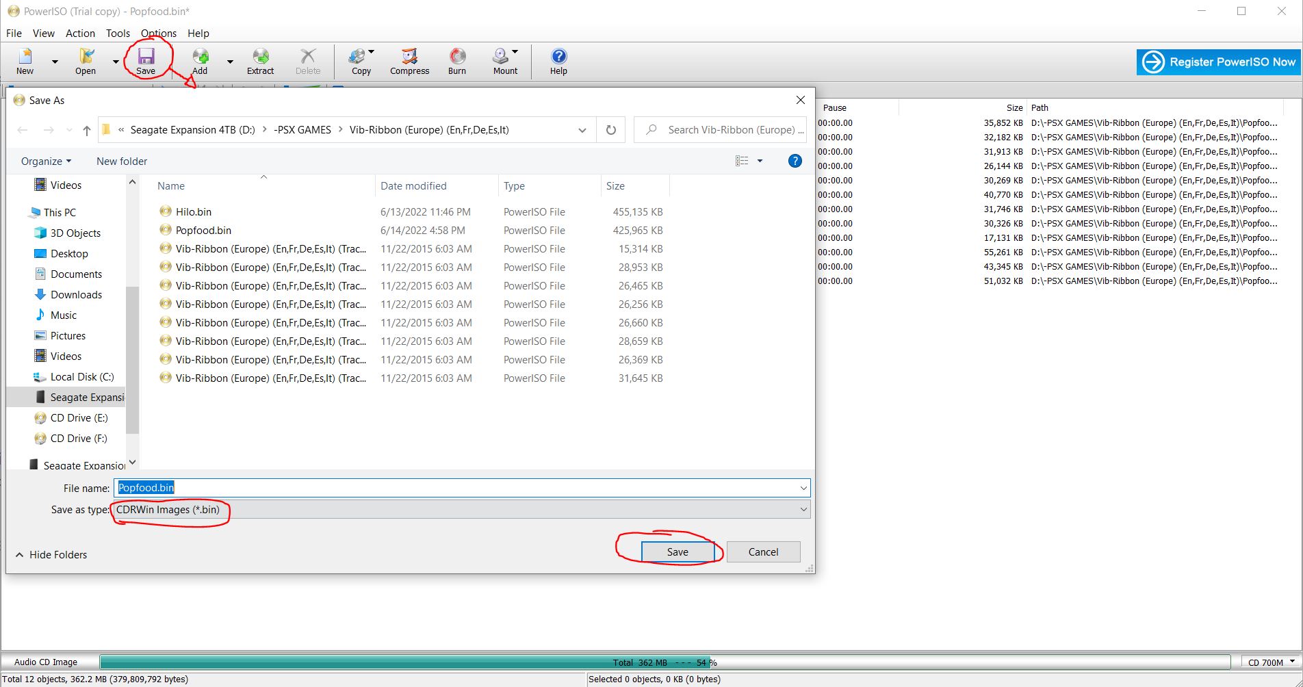Click the blue help icon in Save As dialog
Image resolution: width=1303 pixels, height=687 pixels.
point(795,161)
